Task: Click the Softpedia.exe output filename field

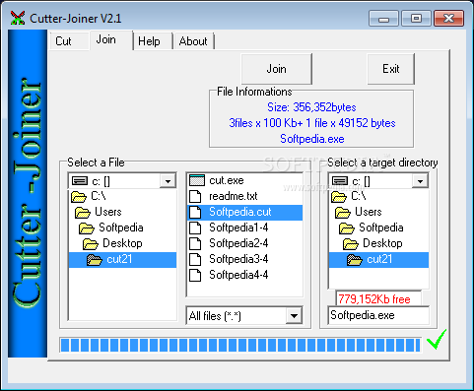Action: tap(378, 315)
